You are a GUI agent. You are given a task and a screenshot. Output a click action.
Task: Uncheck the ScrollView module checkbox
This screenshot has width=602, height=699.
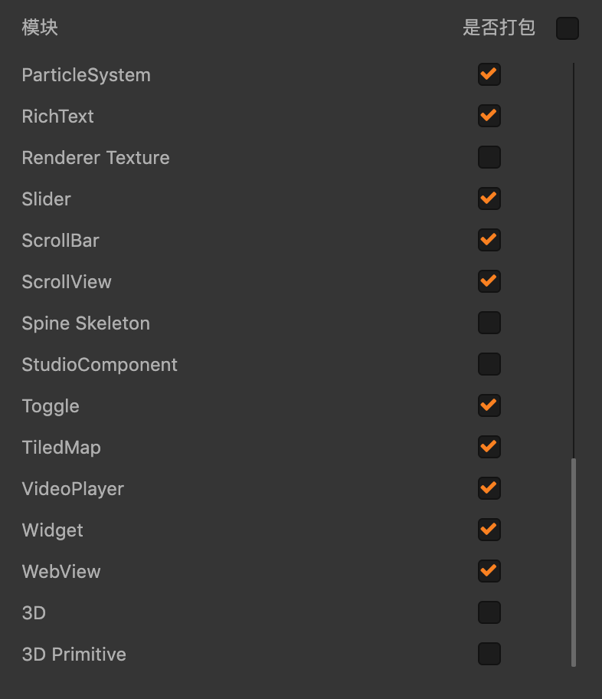pos(489,282)
